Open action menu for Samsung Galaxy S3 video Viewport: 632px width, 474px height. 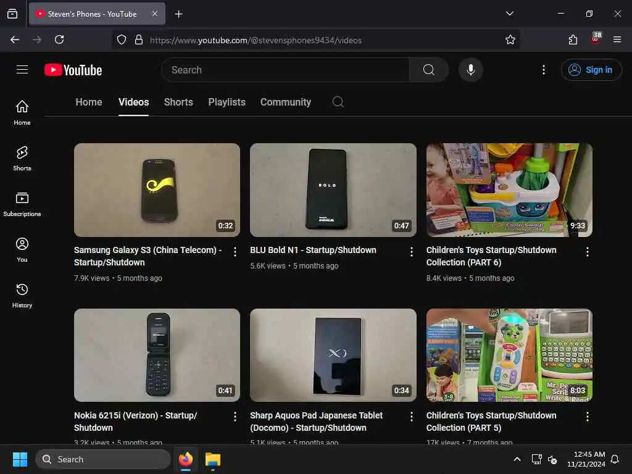pos(235,252)
